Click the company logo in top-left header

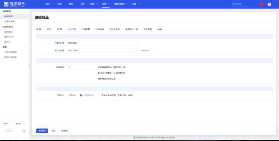(x=14, y=4)
